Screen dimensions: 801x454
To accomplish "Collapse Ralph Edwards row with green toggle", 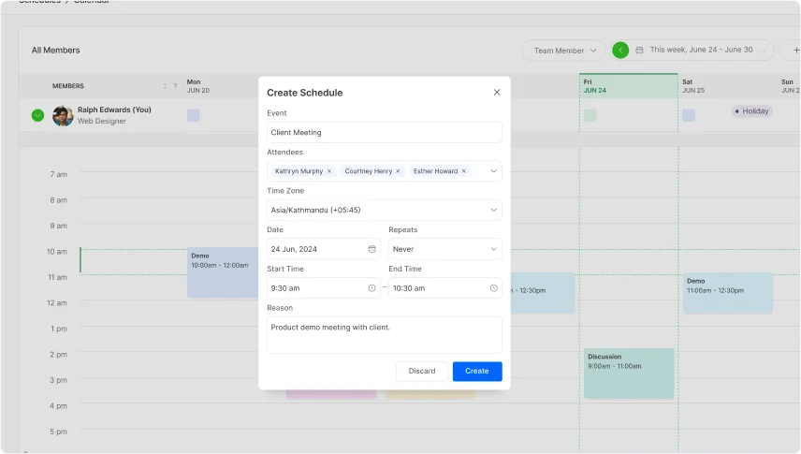I will [37, 115].
